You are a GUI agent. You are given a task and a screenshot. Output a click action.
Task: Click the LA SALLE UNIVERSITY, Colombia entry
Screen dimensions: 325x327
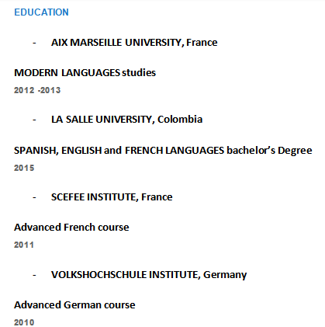126,120
